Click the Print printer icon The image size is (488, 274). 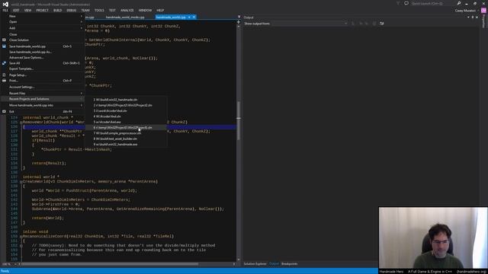[x=4, y=81]
